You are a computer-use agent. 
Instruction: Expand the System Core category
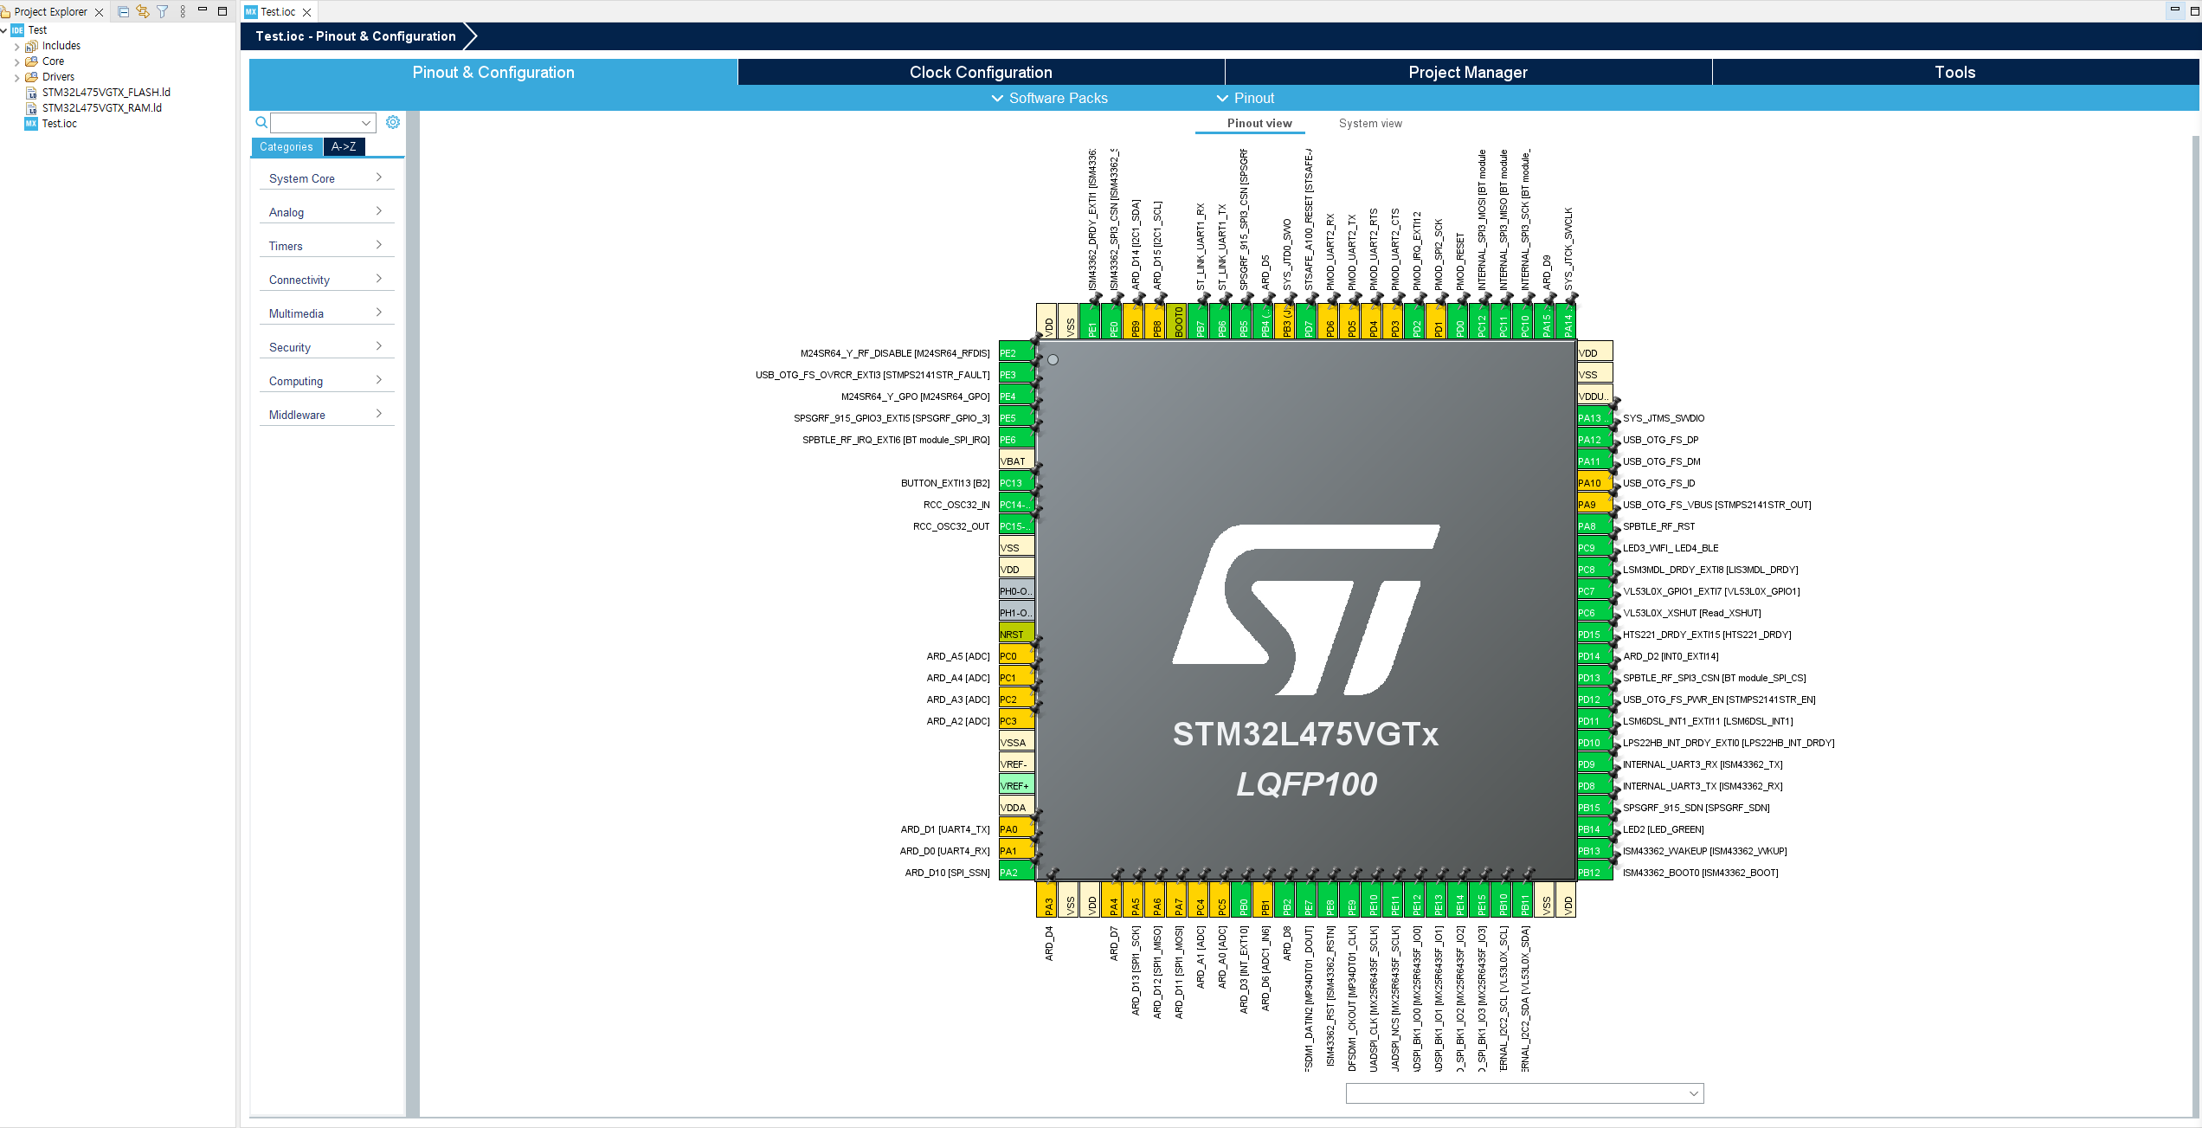click(x=326, y=178)
